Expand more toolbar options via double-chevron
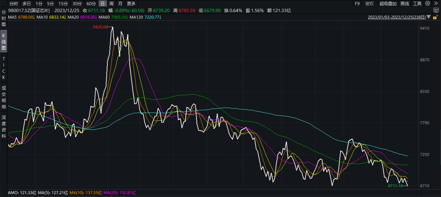Viewport: 441px width, 197px height. (436, 3)
